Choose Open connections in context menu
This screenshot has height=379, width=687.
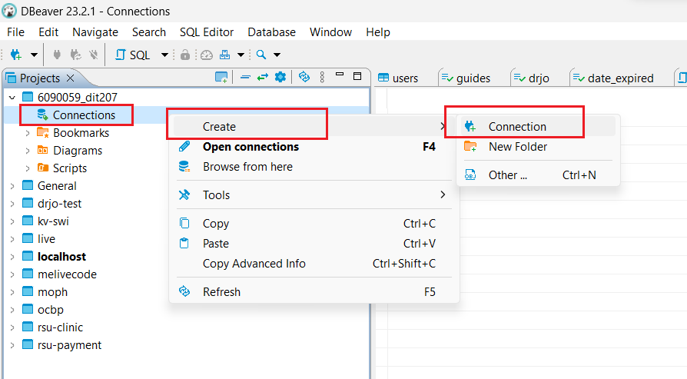(x=313, y=147)
